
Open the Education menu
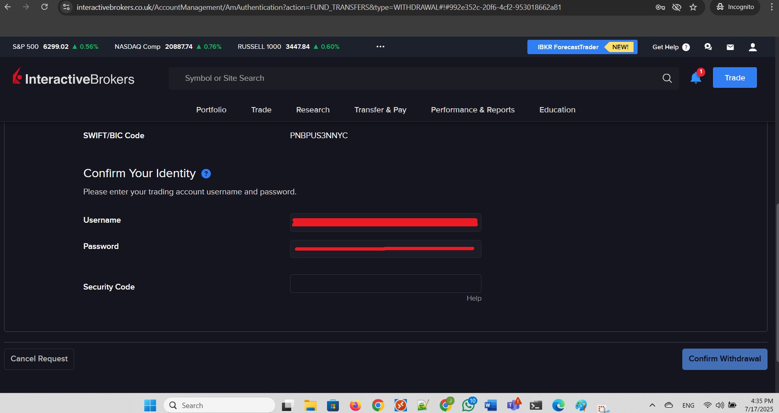point(557,110)
